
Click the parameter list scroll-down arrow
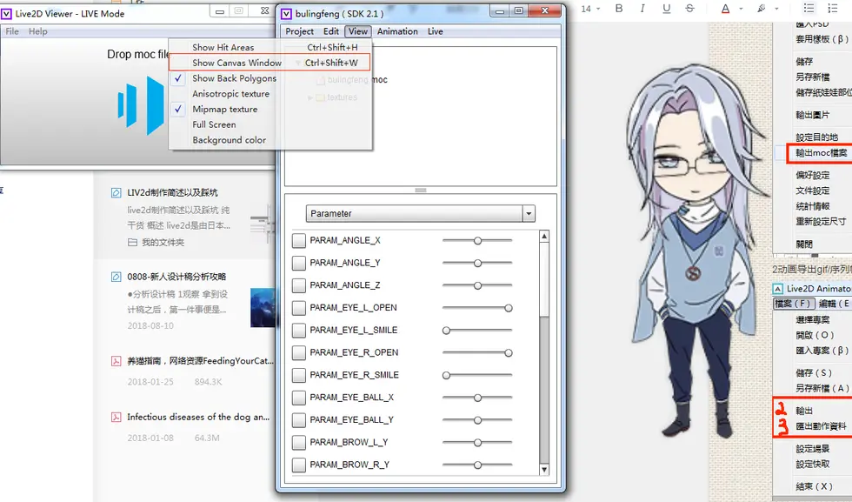click(544, 469)
